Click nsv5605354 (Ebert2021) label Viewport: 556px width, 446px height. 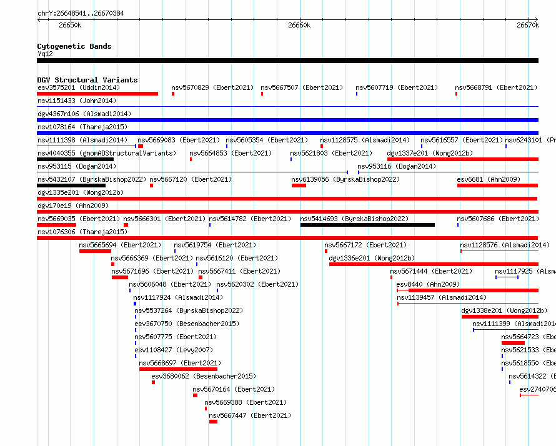(267, 140)
